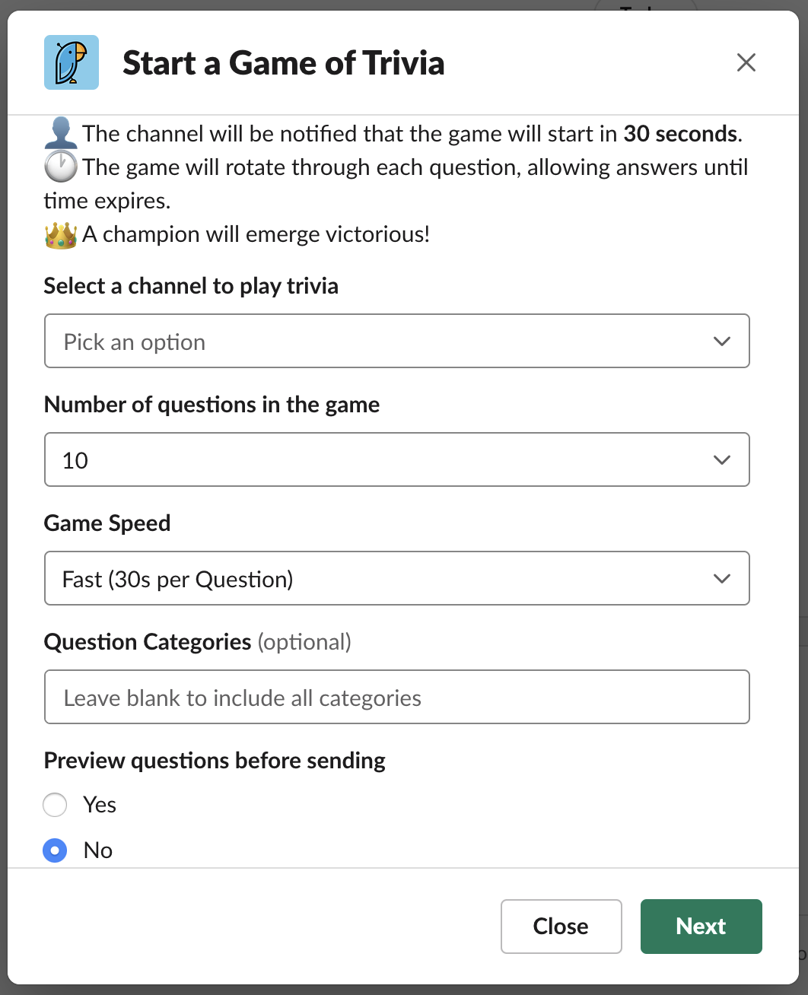This screenshot has height=995, width=808.
Task: Open the Game Speed dropdown
Action: [397, 578]
